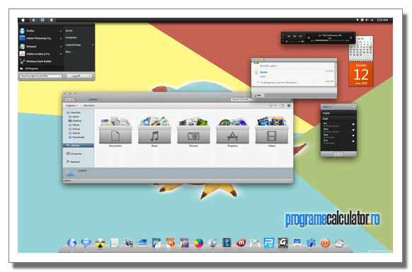Select Desktop in explorer sidebar
412x272 pixels.
[75, 121]
